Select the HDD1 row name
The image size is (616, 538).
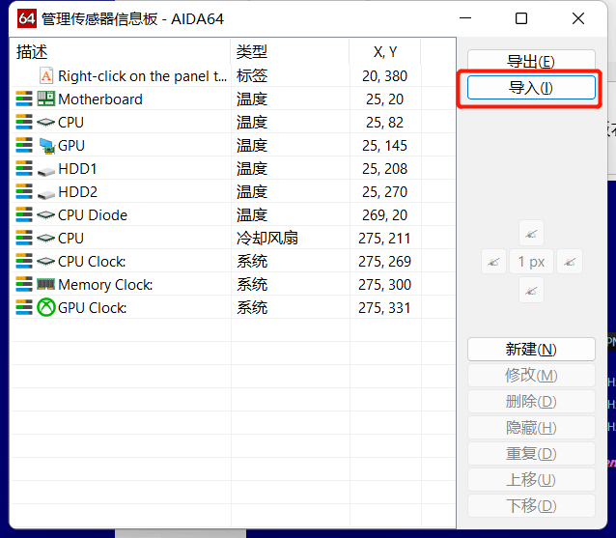pyautogui.click(x=77, y=169)
